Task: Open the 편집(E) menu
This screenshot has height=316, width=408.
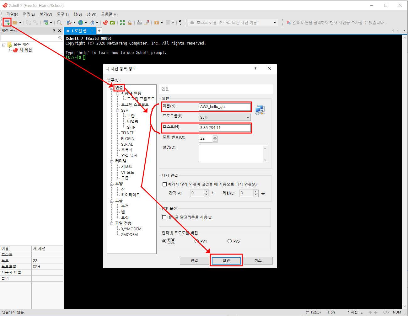Action: tap(29, 14)
